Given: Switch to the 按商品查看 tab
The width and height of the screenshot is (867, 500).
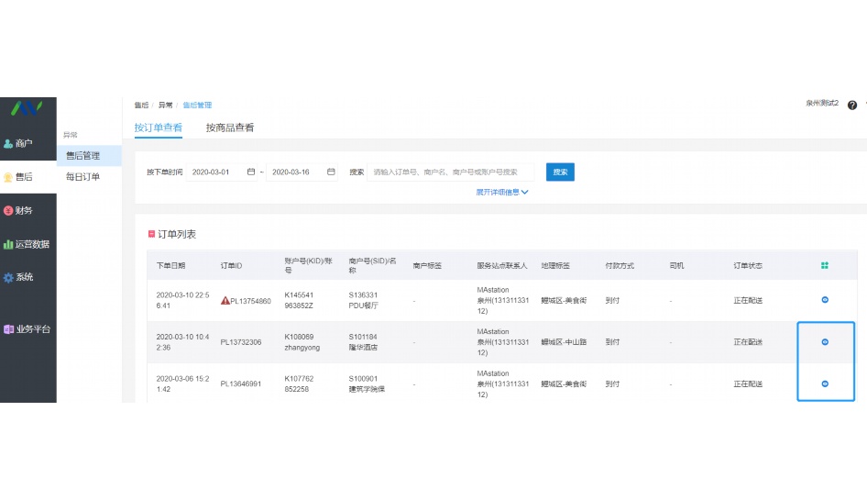Looking at the screenshot, I should [230, 128].
